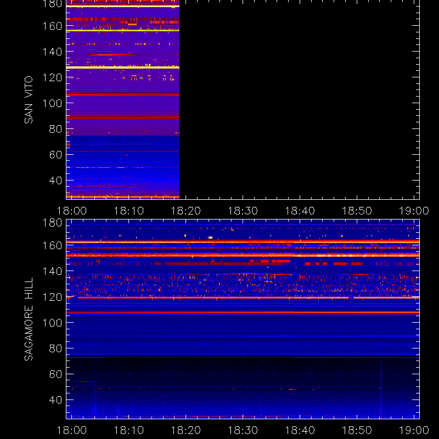Choose the 60 label on Sagamore Hill axis
Screen dimensions: 439x439
pyautogui.click(x=55, y=374)
